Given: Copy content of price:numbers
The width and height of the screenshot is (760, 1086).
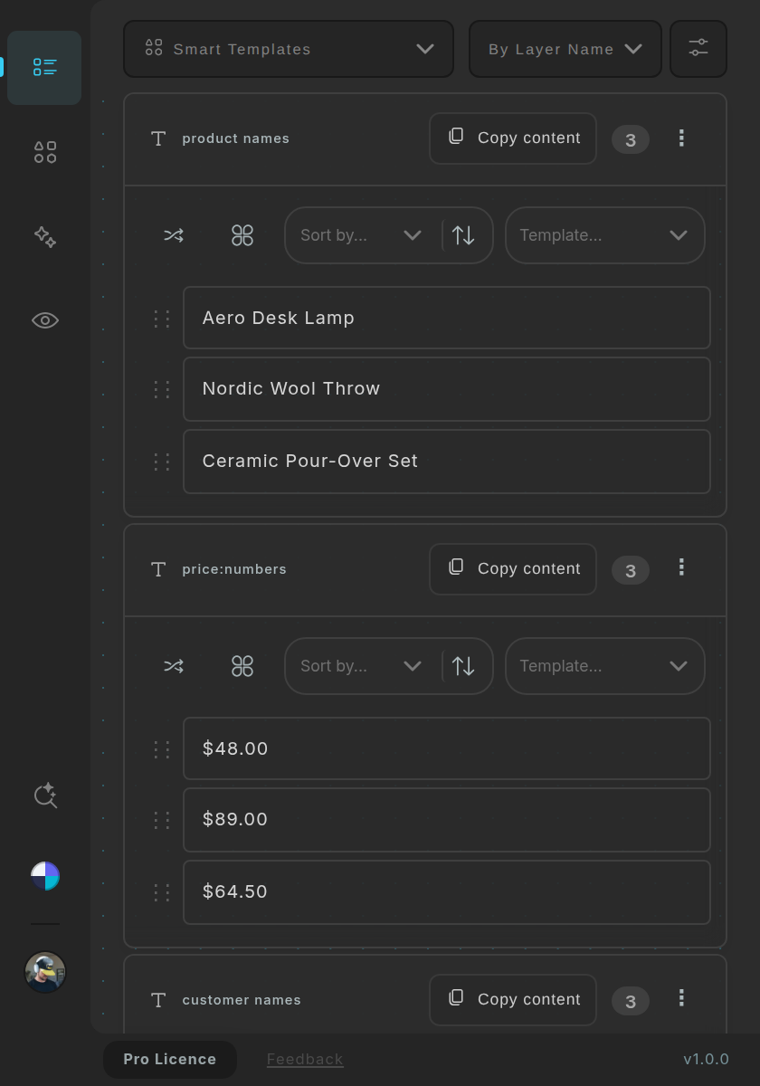Looking at the screenshot, I should click(x=513, y=569).
